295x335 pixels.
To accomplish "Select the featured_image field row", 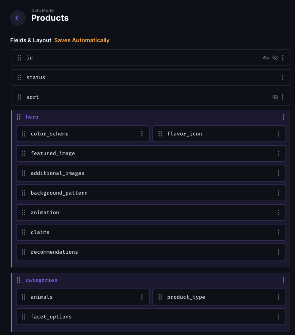I will (x=151, y=153).
